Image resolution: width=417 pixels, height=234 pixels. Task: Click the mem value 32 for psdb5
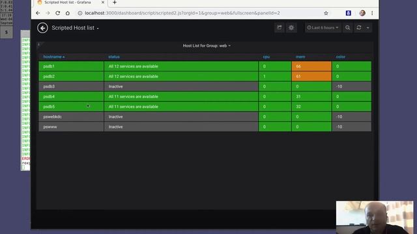coord(311,107)
